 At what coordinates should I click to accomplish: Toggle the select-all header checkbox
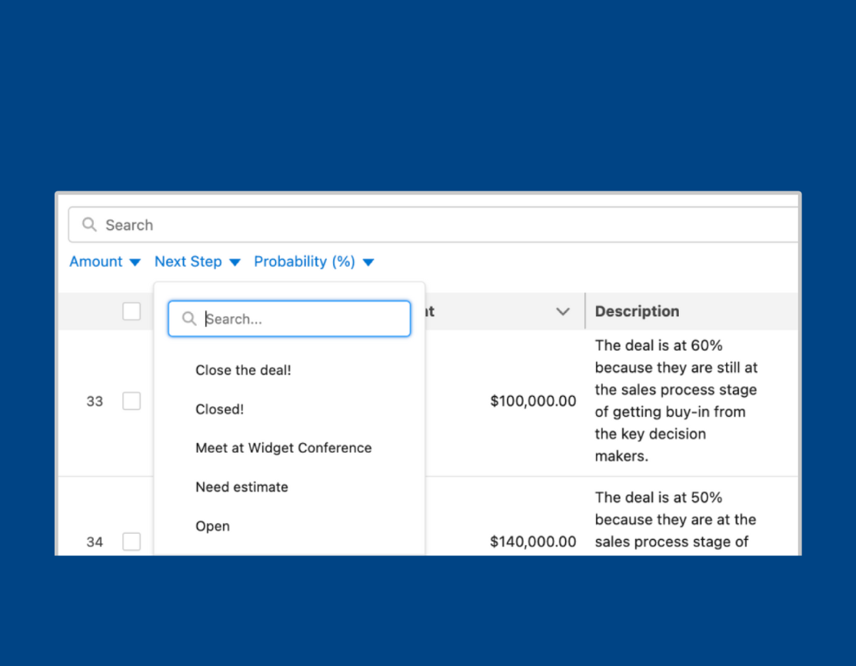coord(132,311)
